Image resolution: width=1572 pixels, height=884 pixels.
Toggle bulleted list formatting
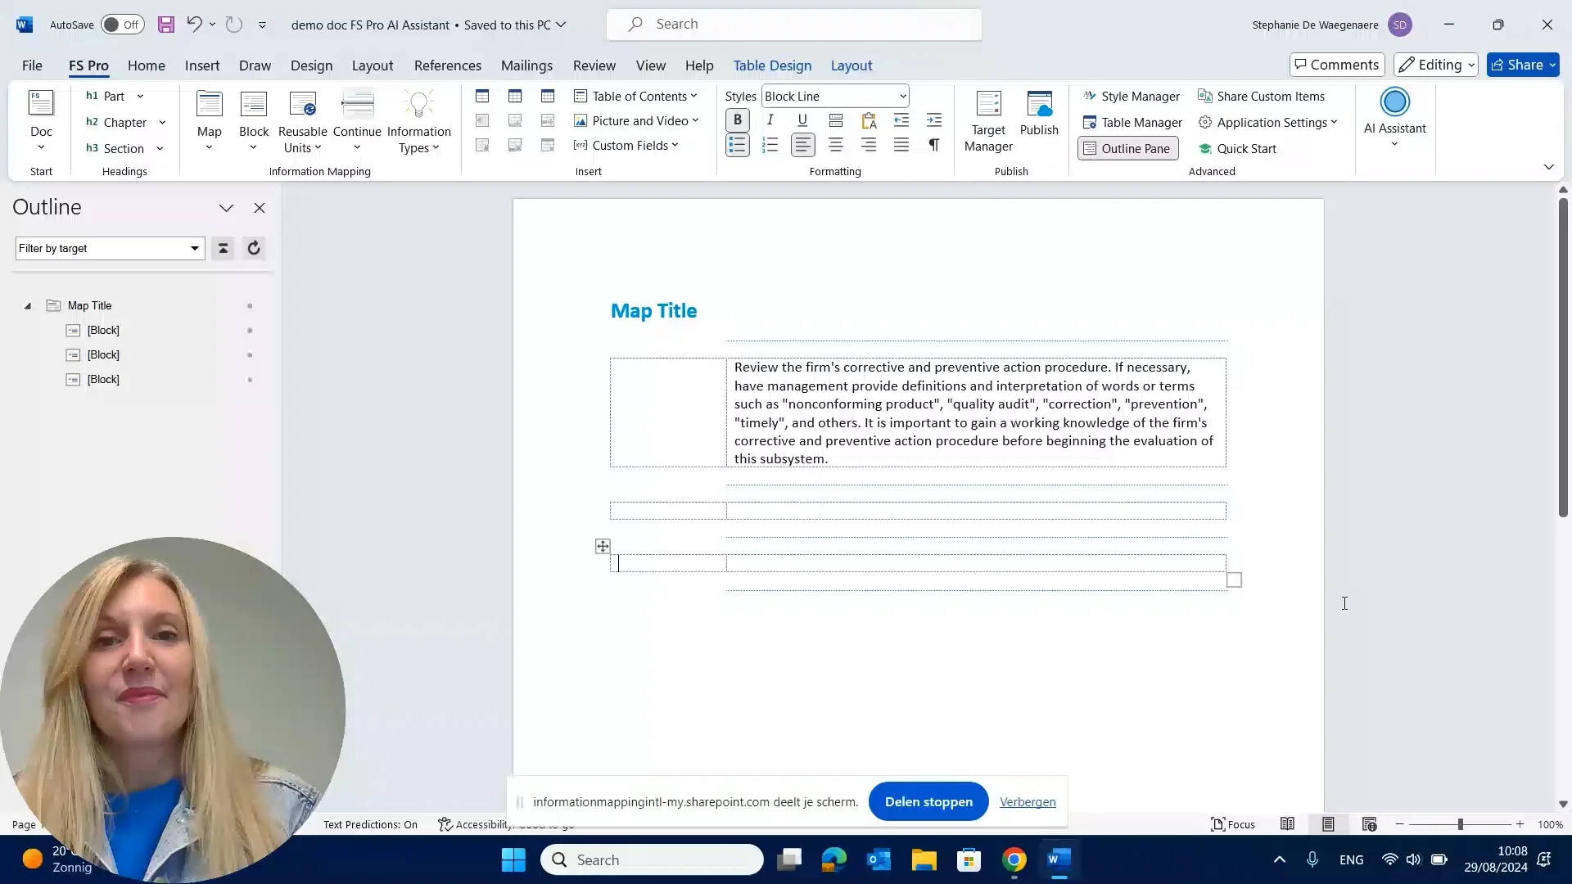736,144
